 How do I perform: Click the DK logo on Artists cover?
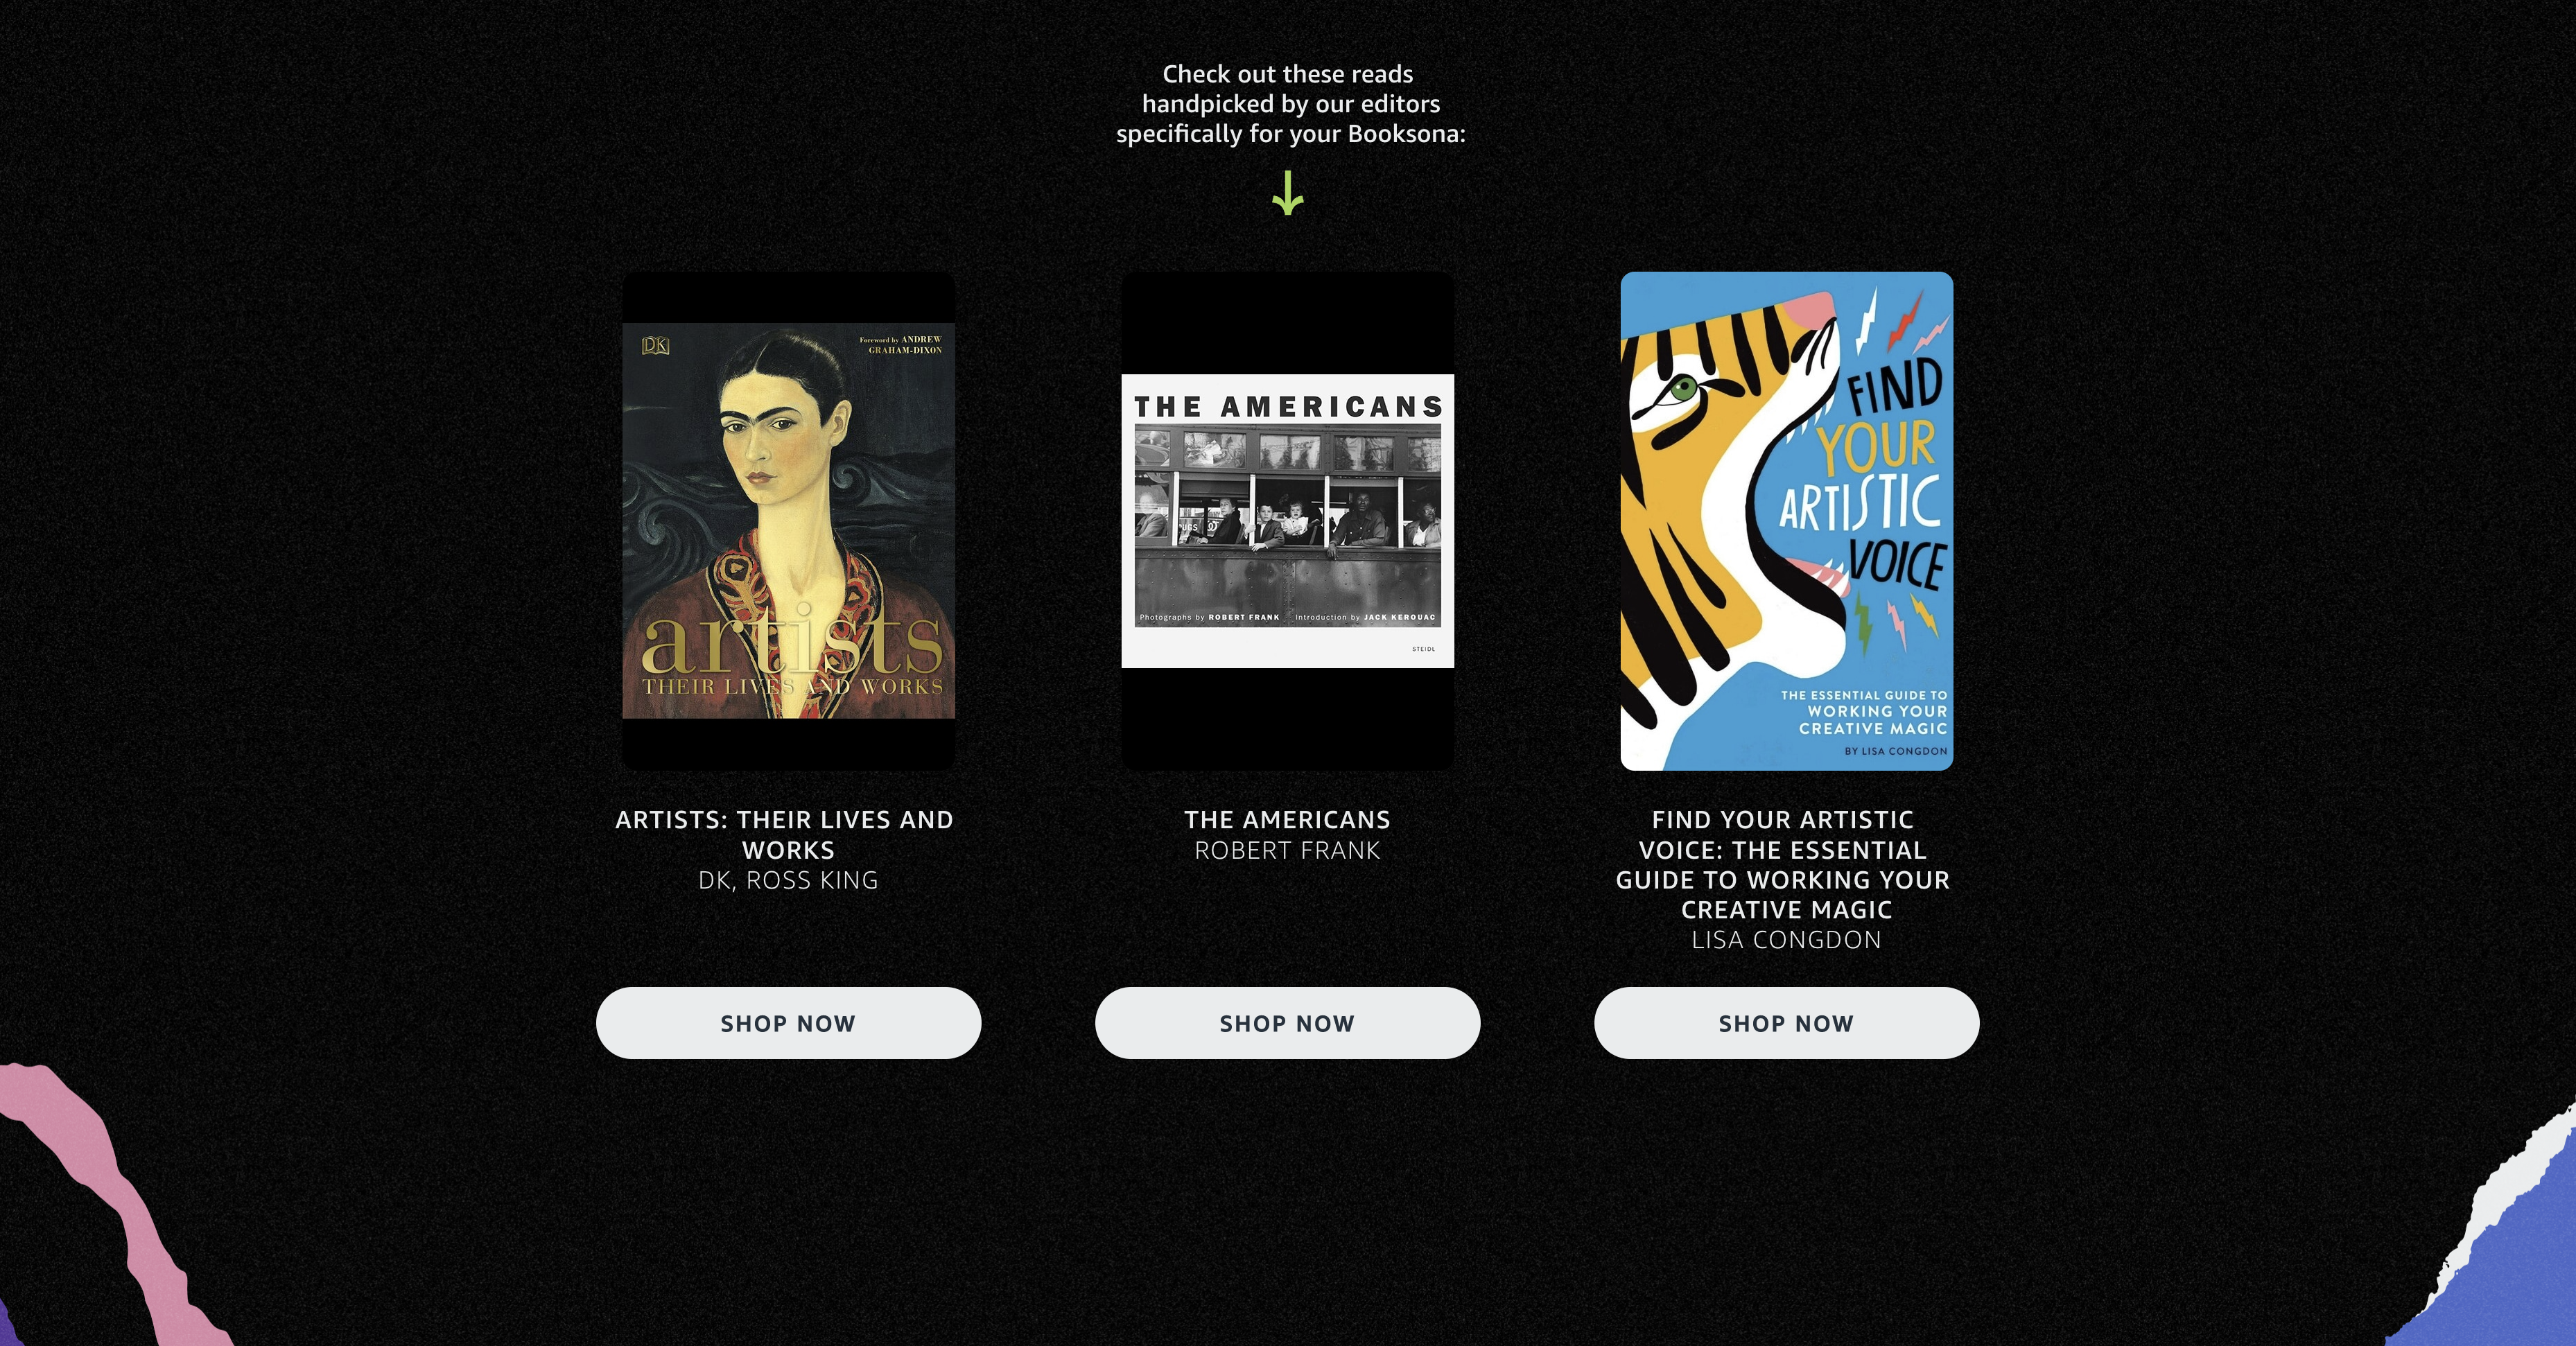point(655,346)
